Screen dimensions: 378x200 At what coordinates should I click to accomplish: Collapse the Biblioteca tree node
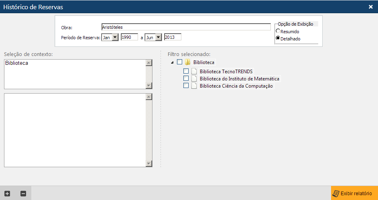click(x=172, y=62)
